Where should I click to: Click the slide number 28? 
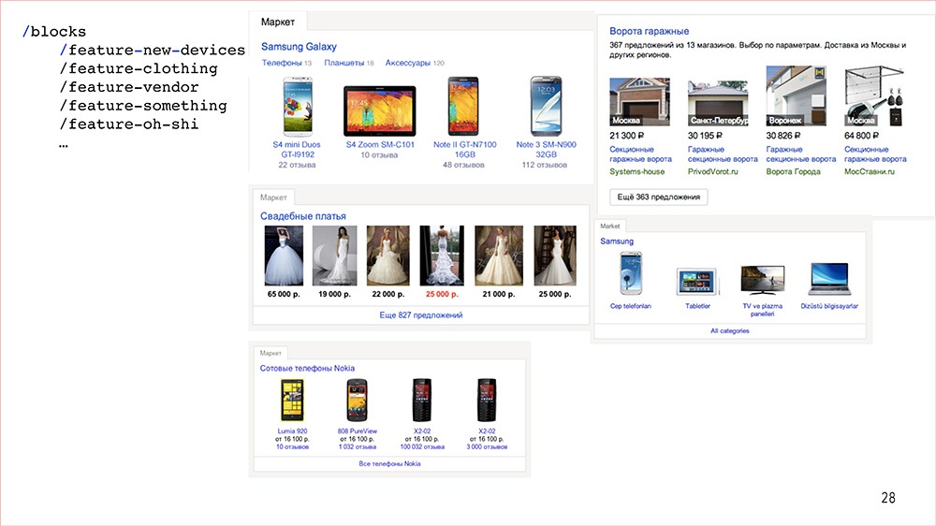(x=888, y=498)
